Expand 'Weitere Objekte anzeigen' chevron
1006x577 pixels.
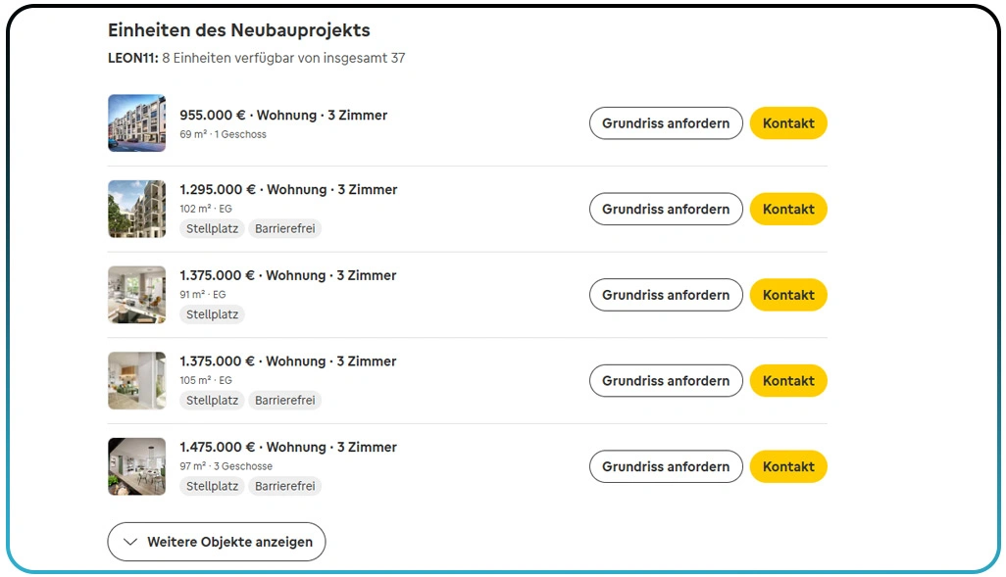pos(130,542)
